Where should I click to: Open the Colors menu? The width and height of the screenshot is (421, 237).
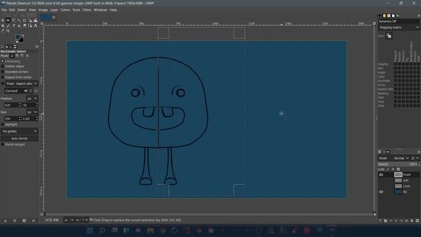pos(65,10)
